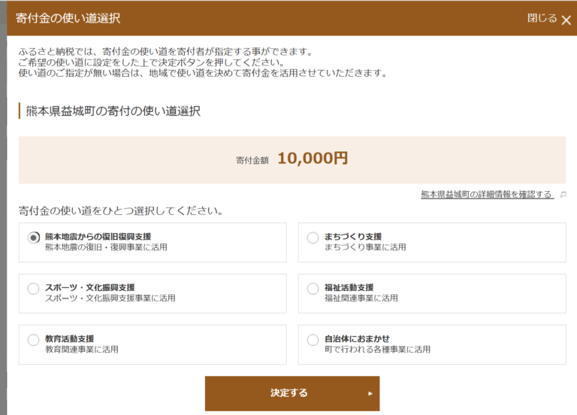This screenshot has width=577, height=415.
Task: Click the スポーツ・文化振興支援事業に活用 description text
Action: (110, 298)
